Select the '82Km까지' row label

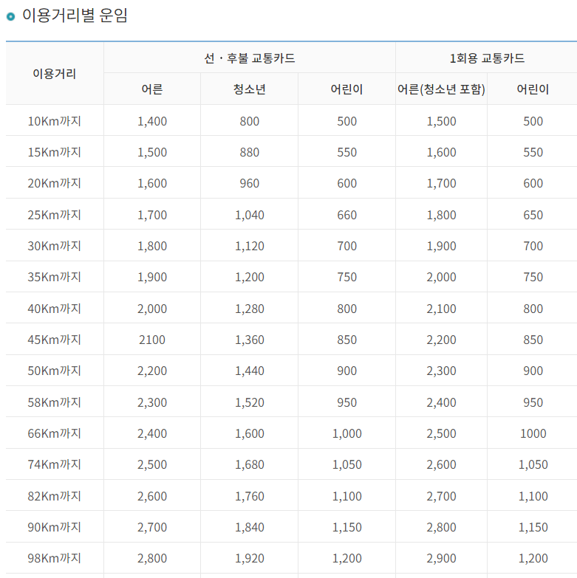click(55, 496)
